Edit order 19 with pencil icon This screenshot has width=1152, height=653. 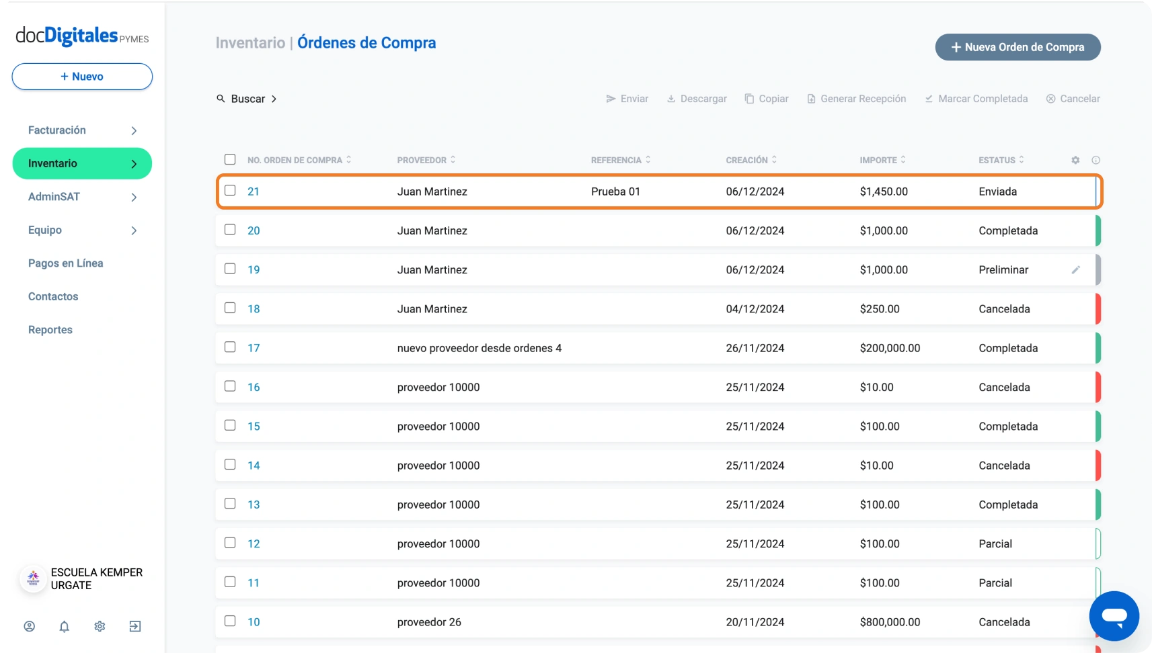[1075, 270]
